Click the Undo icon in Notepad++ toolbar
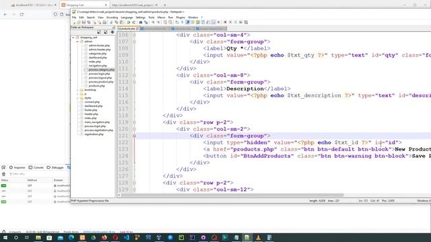Image resolution: width=431 pixels, height=242 pixels. (x=129, y=22)
